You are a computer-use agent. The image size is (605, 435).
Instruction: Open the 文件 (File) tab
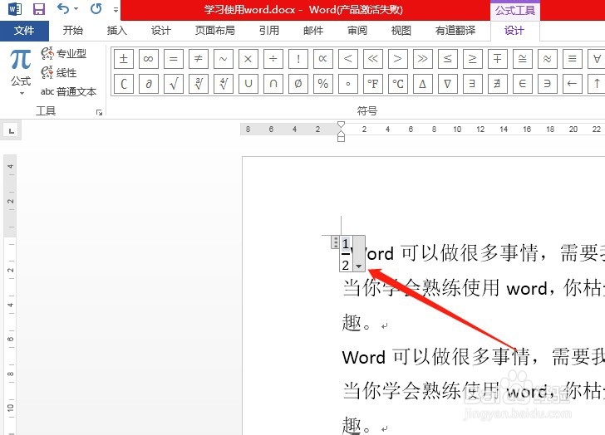[24, 31]
